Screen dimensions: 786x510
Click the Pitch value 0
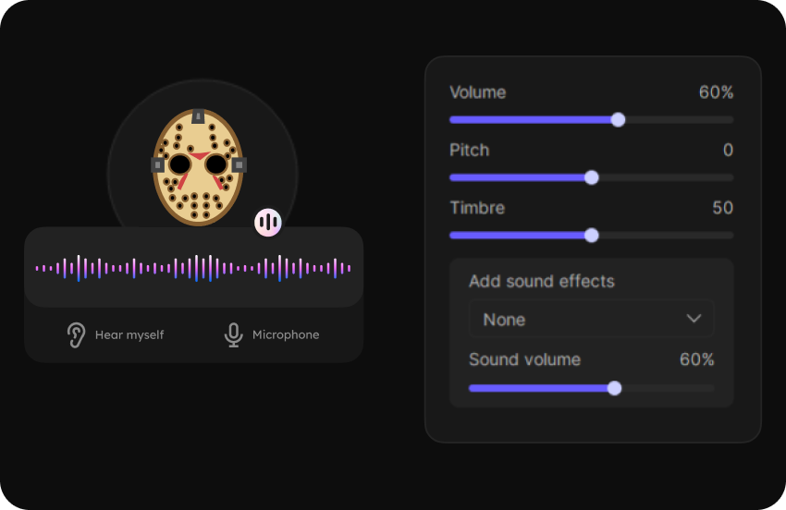pyautogui.click(x=728, y=150)
